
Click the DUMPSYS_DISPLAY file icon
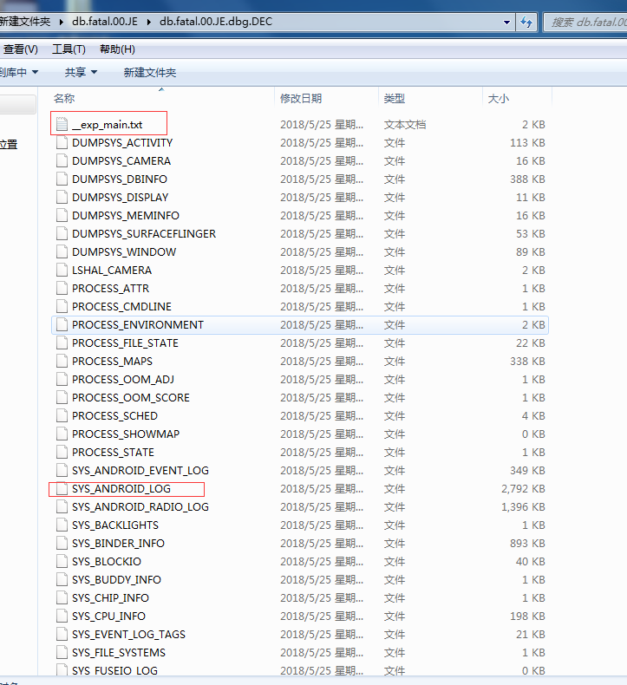click(x=62, y=198)
